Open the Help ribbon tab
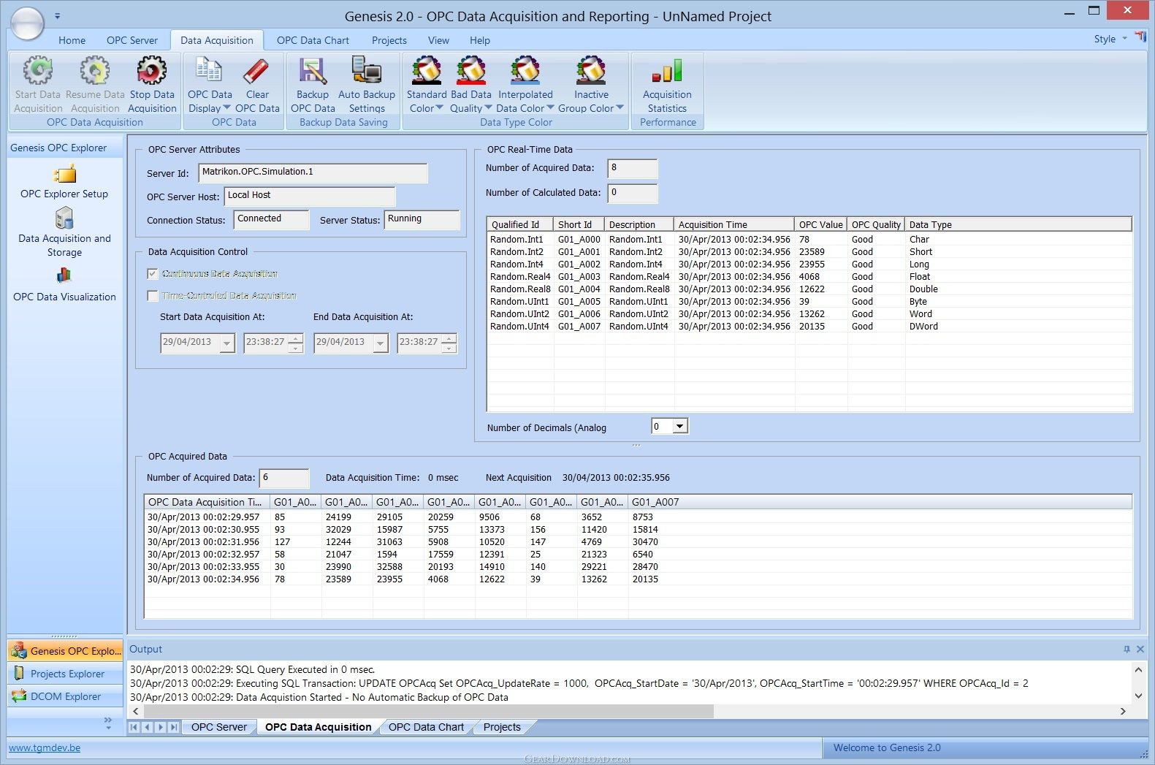This screenshot has width=1155, height=765. [x=480, y=40]
